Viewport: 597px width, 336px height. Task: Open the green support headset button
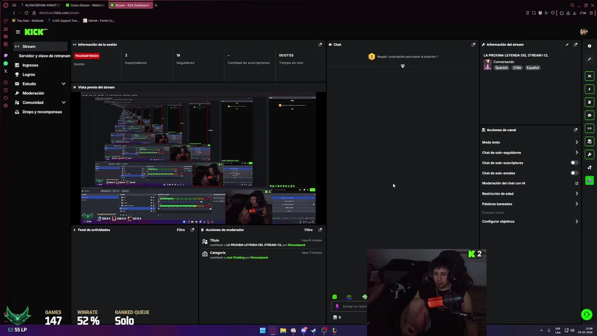(587, 315)
